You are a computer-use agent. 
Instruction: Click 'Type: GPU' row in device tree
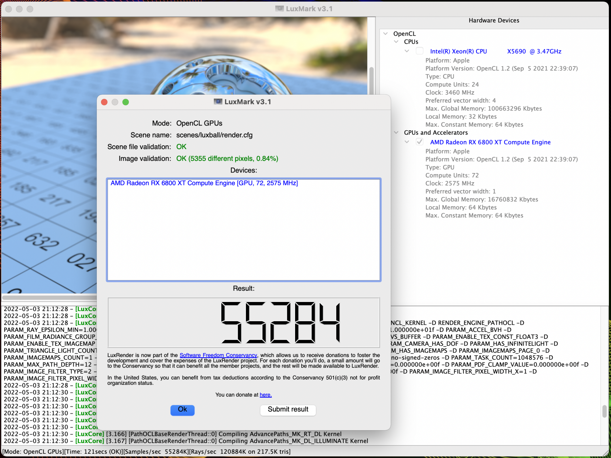tap(440, 167)
